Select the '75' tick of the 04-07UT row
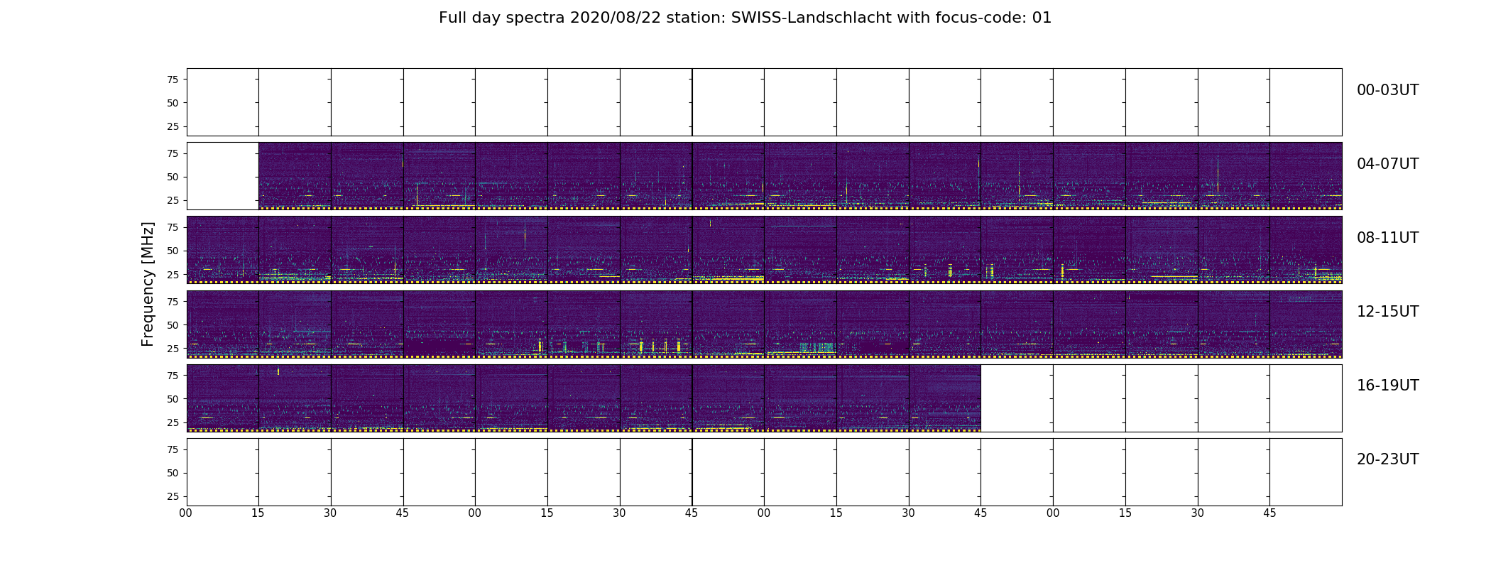1491x568 pixels. click(173, 153)
